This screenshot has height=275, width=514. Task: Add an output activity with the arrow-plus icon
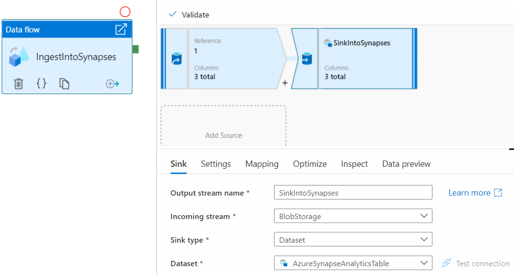click(x=112, y=84)
